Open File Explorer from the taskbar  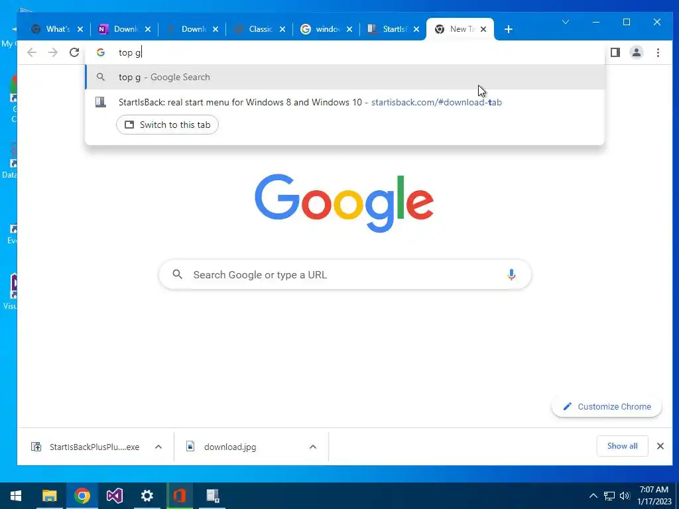[x=49, y=496]
